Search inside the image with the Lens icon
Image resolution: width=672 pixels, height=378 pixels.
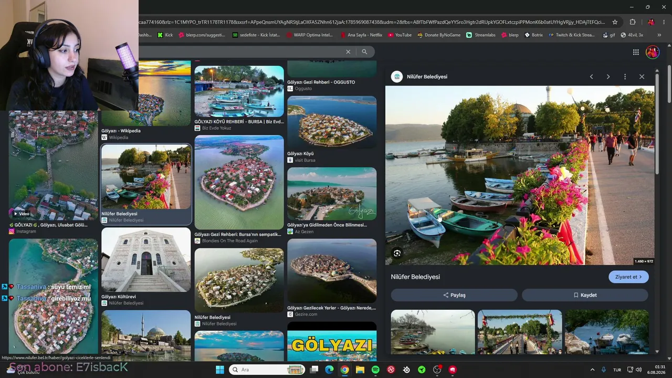(x=397, y=253)
